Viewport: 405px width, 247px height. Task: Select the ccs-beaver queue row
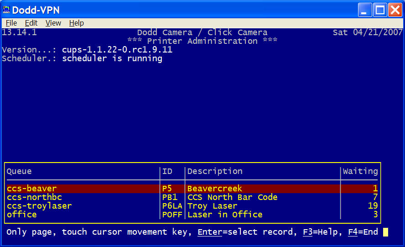point(192,189)
